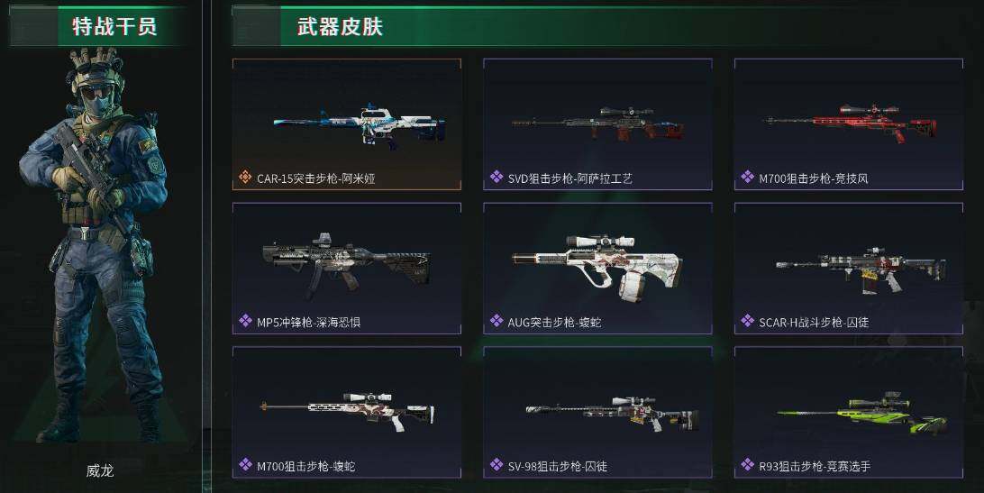Click the orange rarity icon beside CAR-15突击步枪-阿米娅

(x=245, y=178)
